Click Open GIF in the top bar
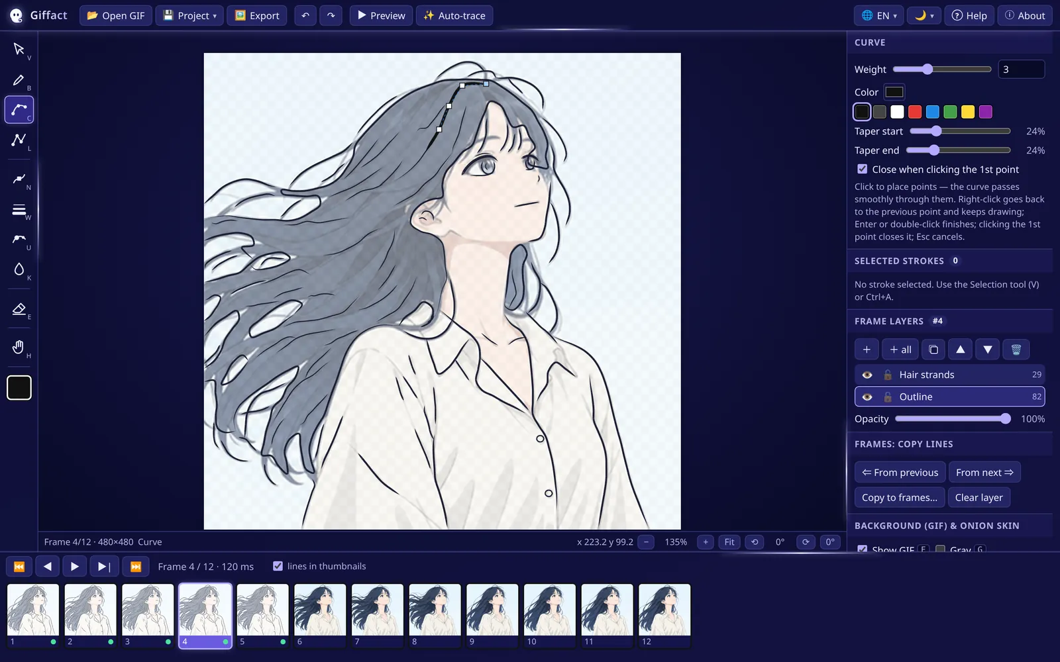1060x662 pixels. point(116,15)
